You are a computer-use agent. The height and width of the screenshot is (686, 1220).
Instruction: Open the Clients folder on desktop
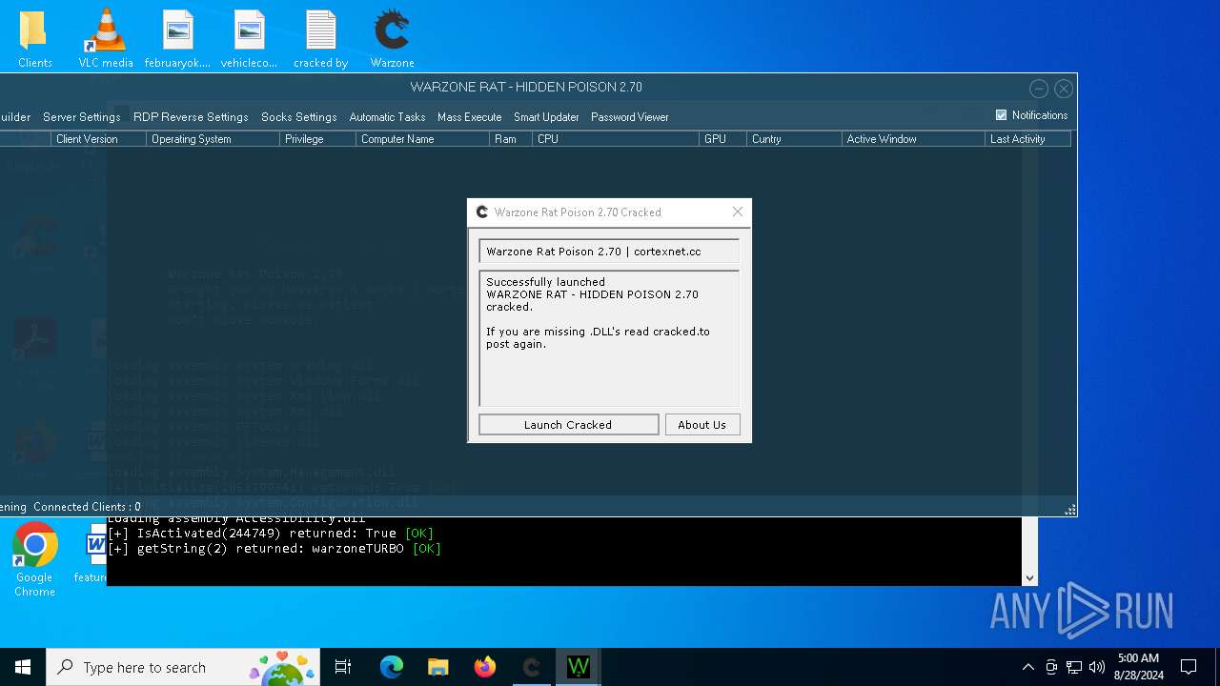pyautogui.click(x=34, y=39)
